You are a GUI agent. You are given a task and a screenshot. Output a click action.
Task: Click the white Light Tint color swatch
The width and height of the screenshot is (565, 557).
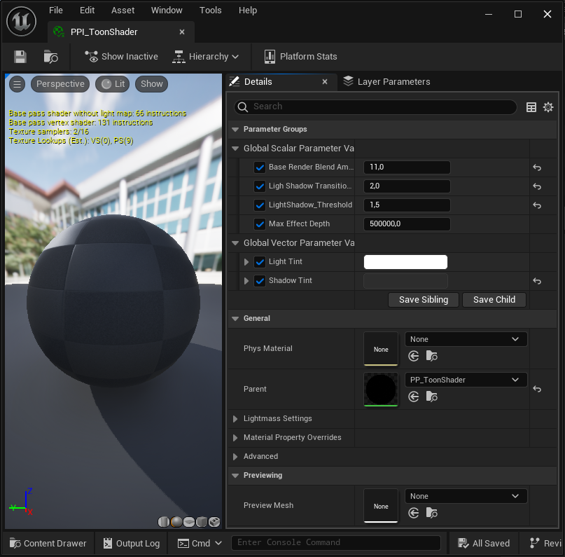405,262
